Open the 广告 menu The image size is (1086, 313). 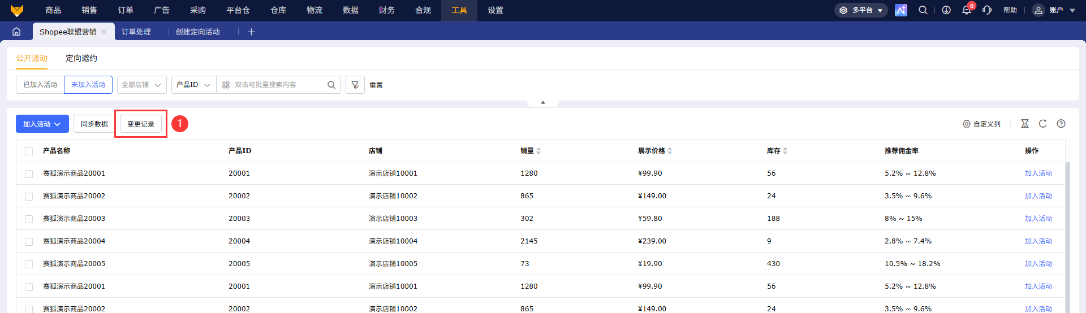[x=162, y=10]
